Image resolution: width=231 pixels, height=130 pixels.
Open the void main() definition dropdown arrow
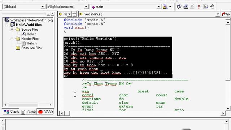tap(218, 14)
